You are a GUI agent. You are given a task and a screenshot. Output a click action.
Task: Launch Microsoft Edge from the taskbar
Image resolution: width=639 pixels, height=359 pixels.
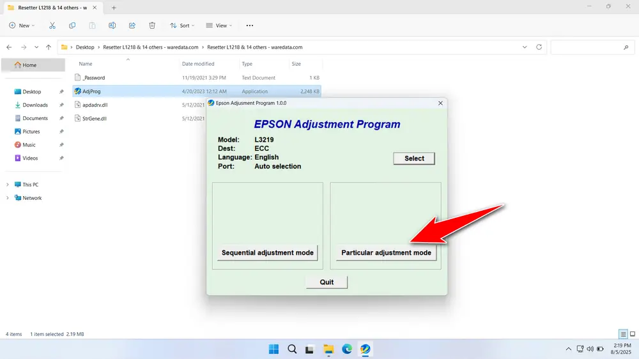tap(347, 349)
